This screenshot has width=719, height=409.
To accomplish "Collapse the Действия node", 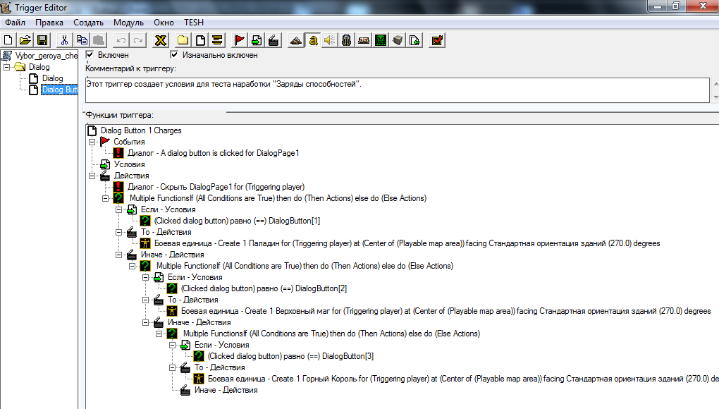I will [x=92, y=176].
